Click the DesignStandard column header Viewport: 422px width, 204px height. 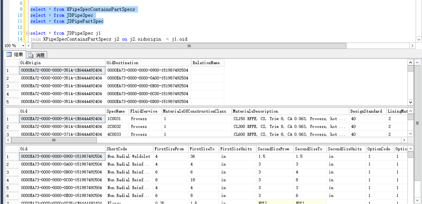pos(368,111)
